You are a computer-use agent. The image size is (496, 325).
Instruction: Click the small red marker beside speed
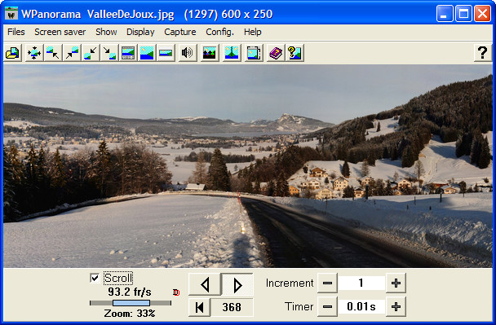[x=176, y=292]
